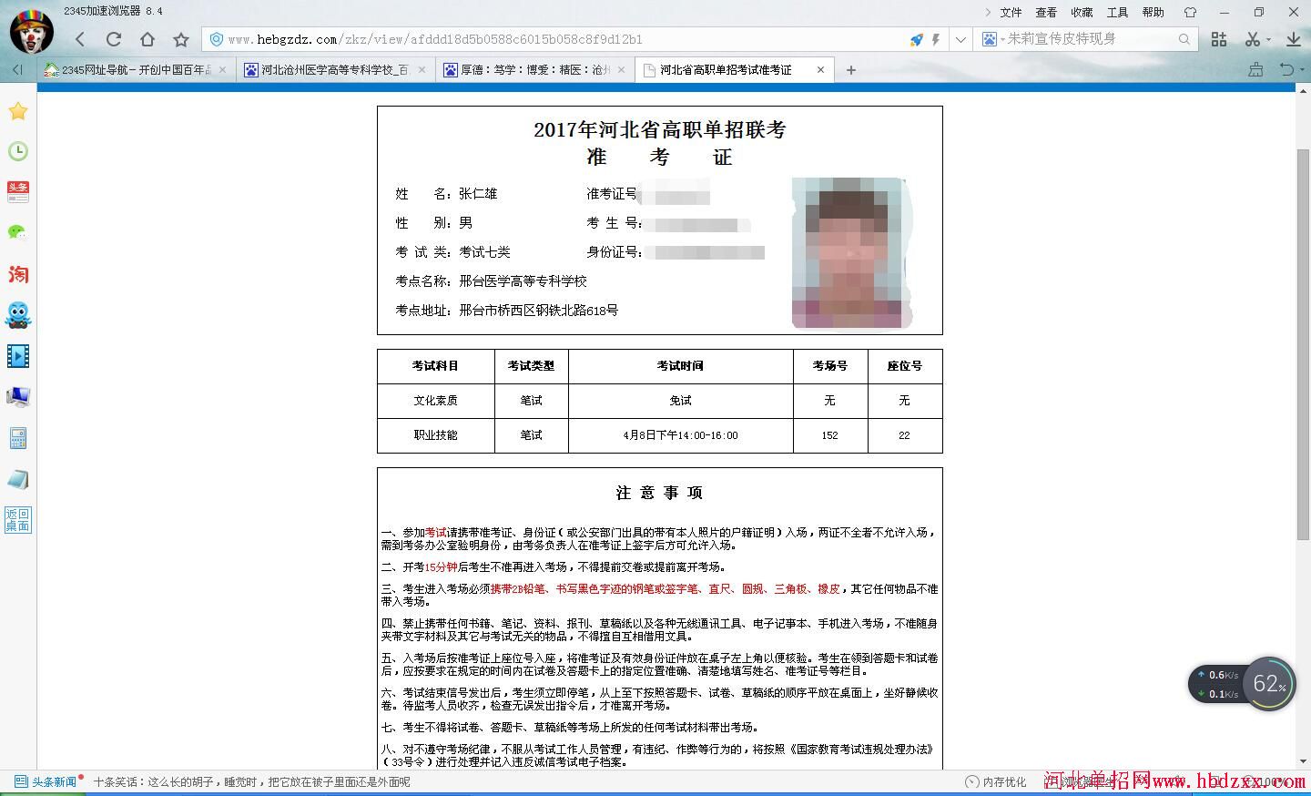
Task: Click the tab bar trash-bin icon
Action: point(1255,70)
